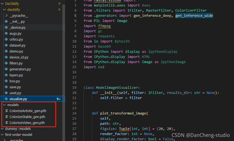Collapse the DeOldify root folder chevron
The width and height of the screenshot is (234, 141).
2,4
